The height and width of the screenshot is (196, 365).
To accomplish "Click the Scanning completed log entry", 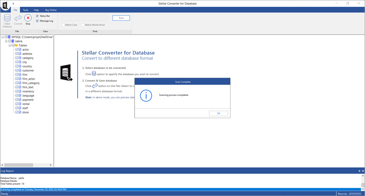I will coord(180,190).
